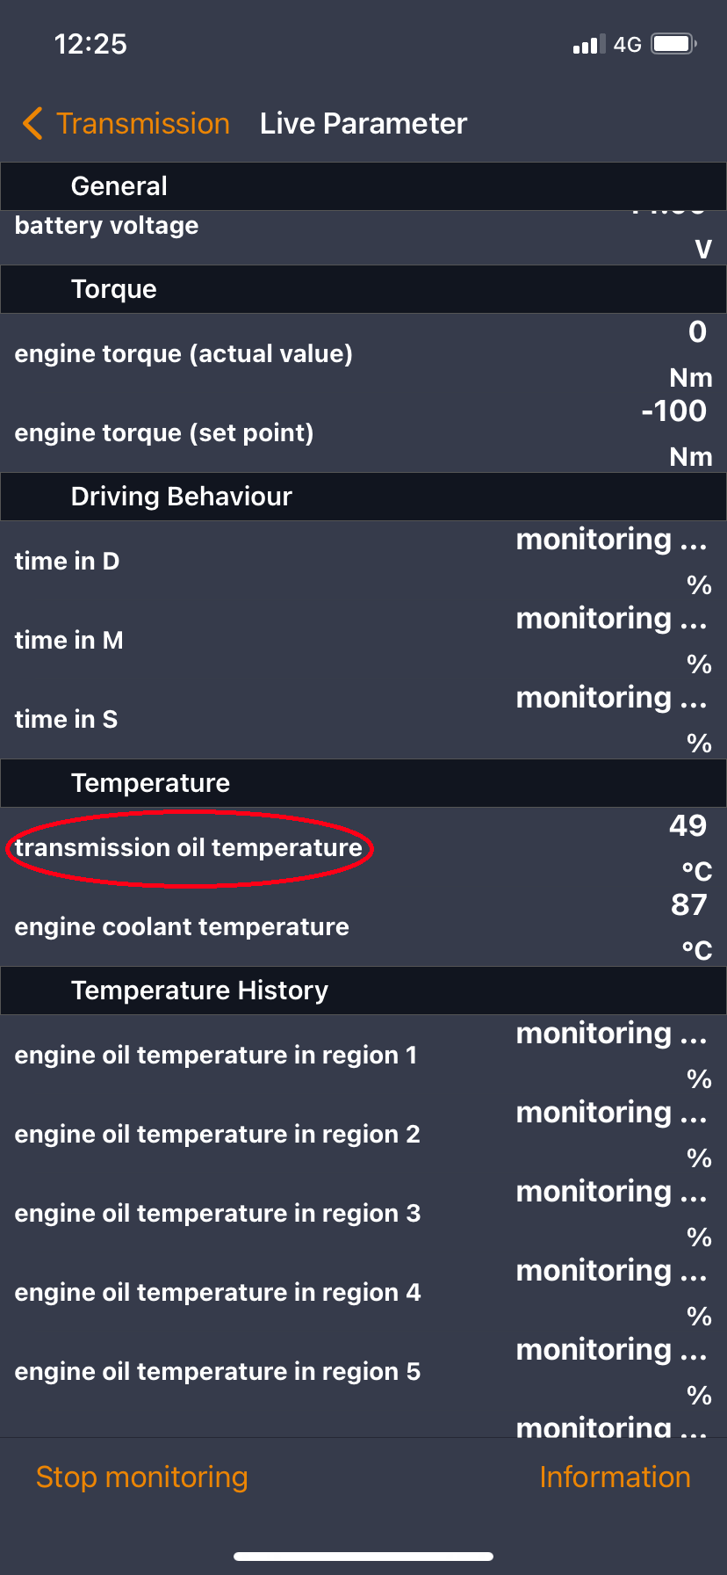Select the Torque section header
Image resolution: width=727 pixels, height=1575 pixels.
pos(363,289)
